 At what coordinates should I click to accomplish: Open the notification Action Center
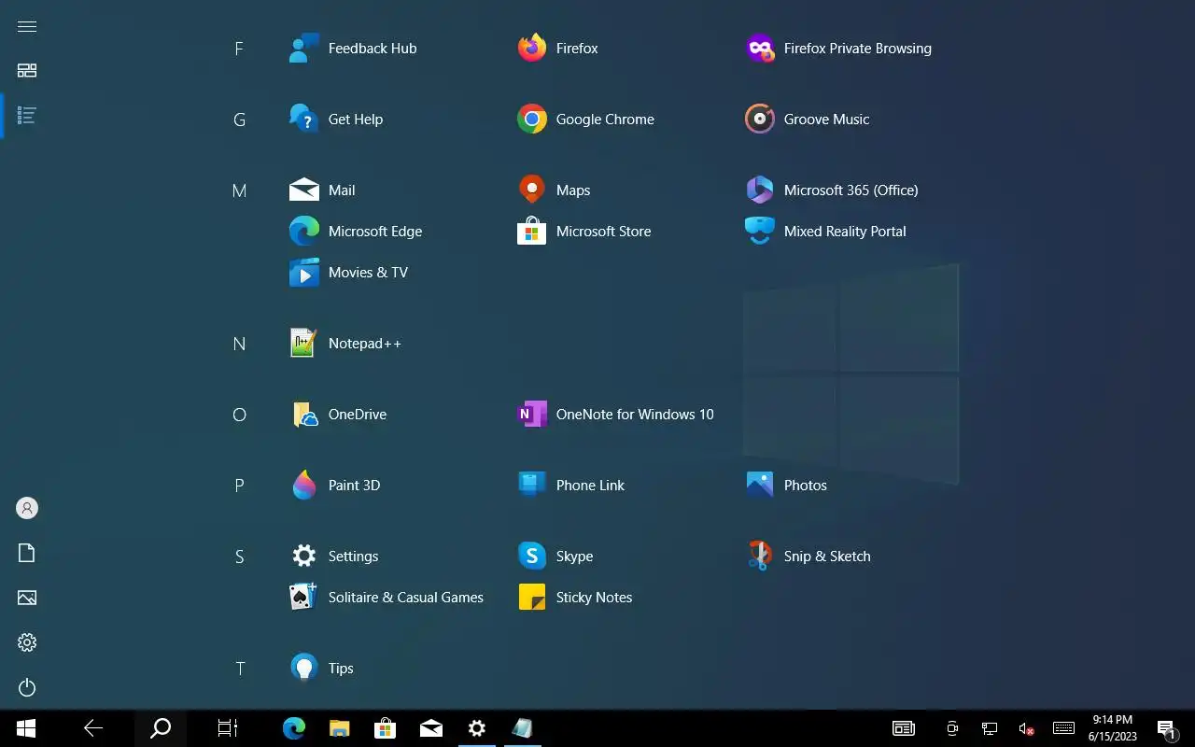coord(1167,728)
